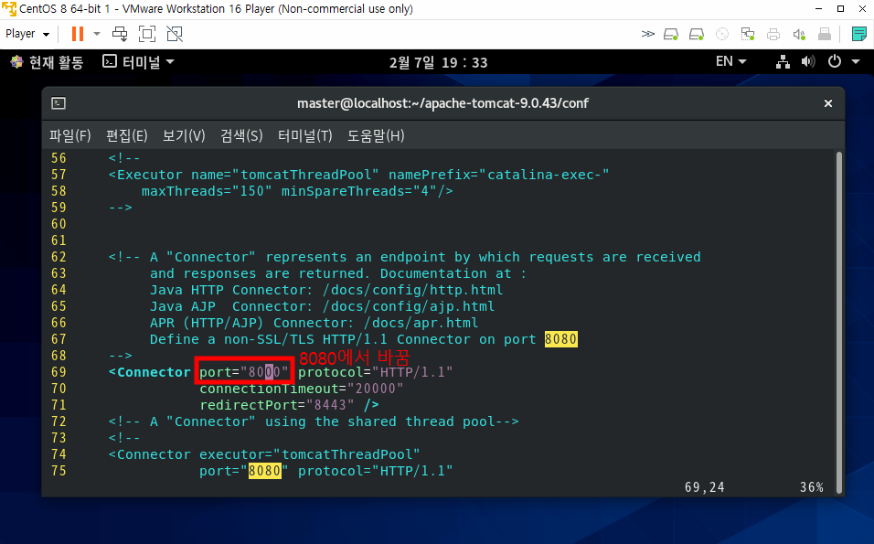Image resolution: width=874 pixels, height=544 pixels.
Task: Open the 파일(F) menu
Action: (x=70, y=135)
